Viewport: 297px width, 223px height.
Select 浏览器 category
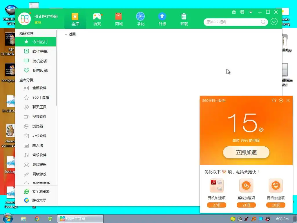[x=36, y=126]
